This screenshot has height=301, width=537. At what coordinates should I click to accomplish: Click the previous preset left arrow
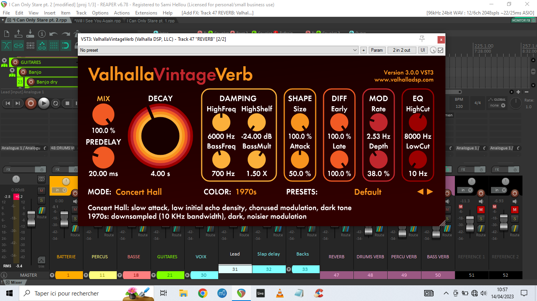click(x=420, y=192)
